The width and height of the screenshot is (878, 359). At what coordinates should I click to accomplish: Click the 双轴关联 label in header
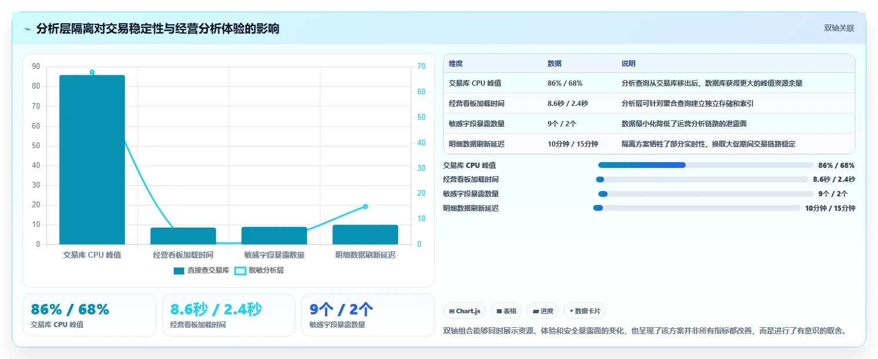coord(839,28)
